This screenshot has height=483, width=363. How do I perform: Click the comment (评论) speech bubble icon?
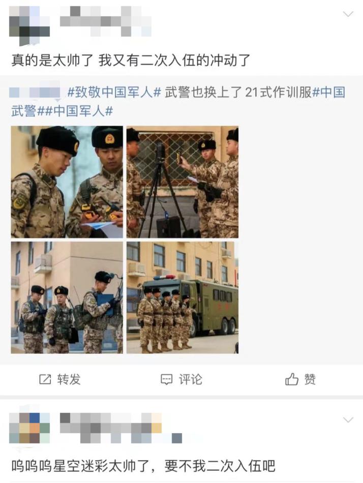[166, 379]
